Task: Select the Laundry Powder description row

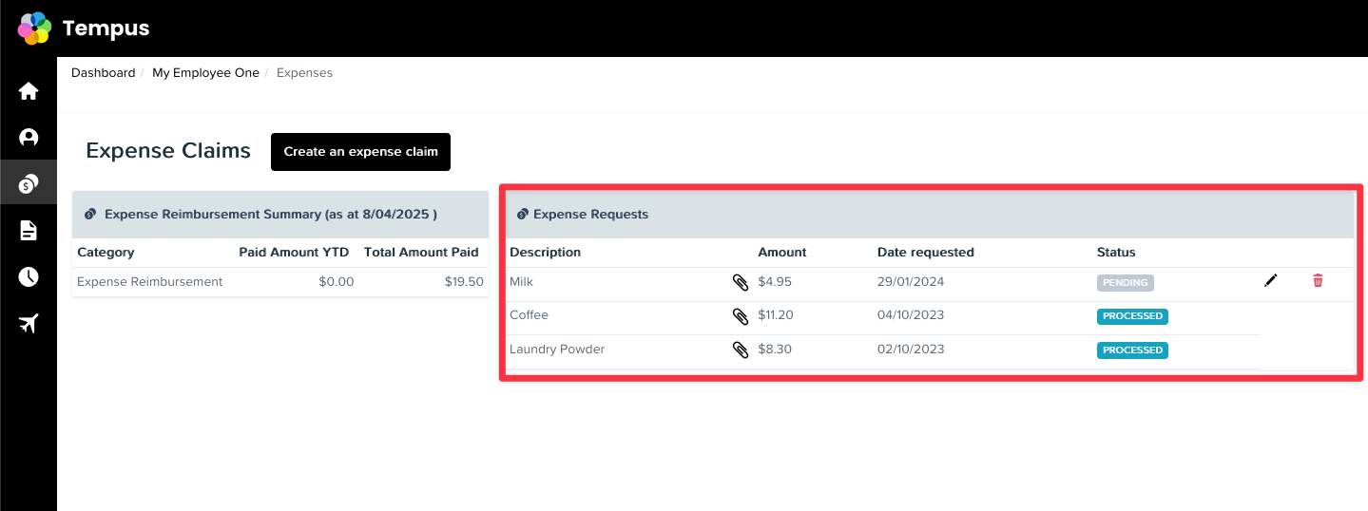Action: coord(883,350)
